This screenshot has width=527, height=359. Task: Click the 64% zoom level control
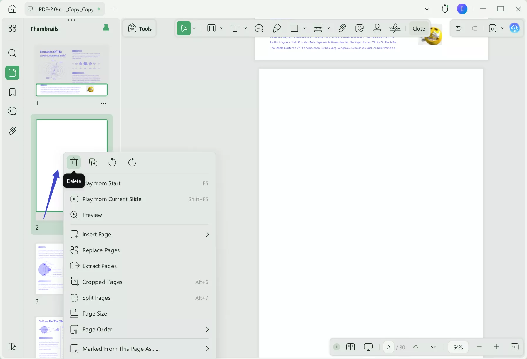coord(457,347)
